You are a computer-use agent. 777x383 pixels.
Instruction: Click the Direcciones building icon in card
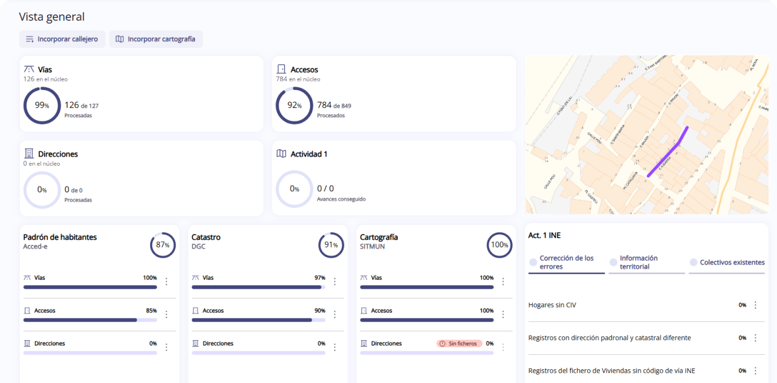(29, 154)
